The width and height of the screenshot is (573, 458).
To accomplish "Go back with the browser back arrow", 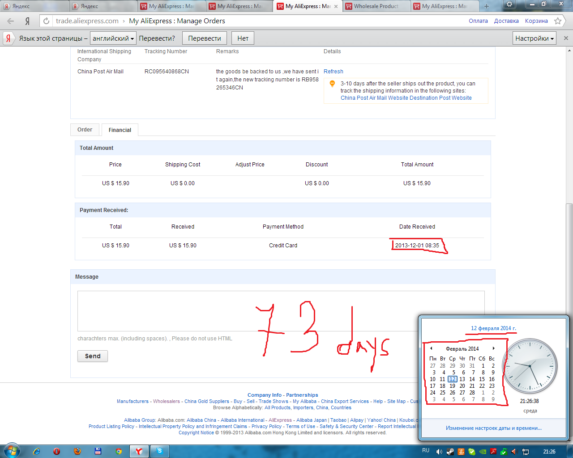I will [11, 21].
